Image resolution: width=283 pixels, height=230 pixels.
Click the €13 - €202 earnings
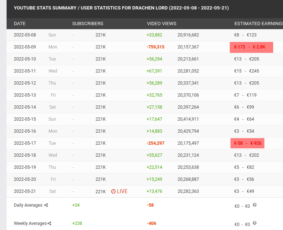(247, 155)
